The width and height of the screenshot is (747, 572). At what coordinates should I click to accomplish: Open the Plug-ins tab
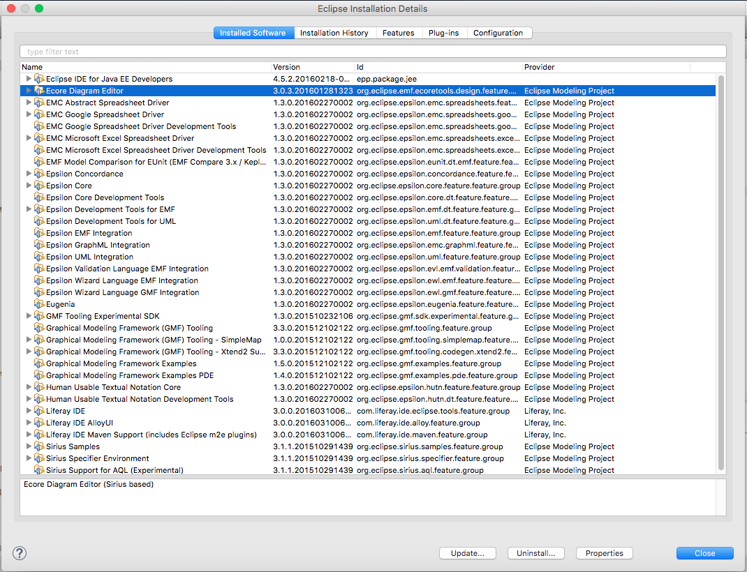(x=443, y=33)
